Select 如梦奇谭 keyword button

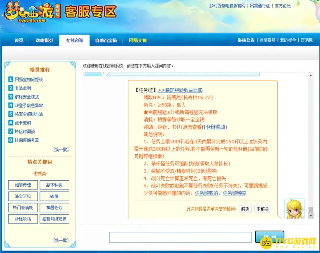[x=23, y=185]
